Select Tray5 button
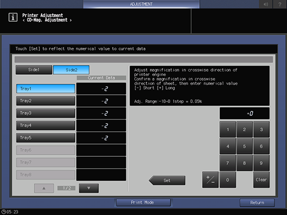 [46, 137]
